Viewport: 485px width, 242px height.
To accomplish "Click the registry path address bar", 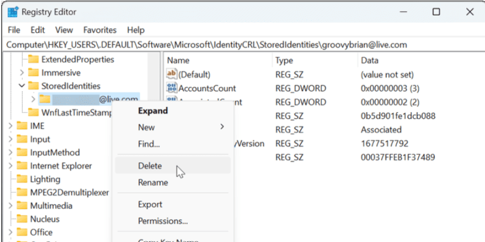I will 227,44.
